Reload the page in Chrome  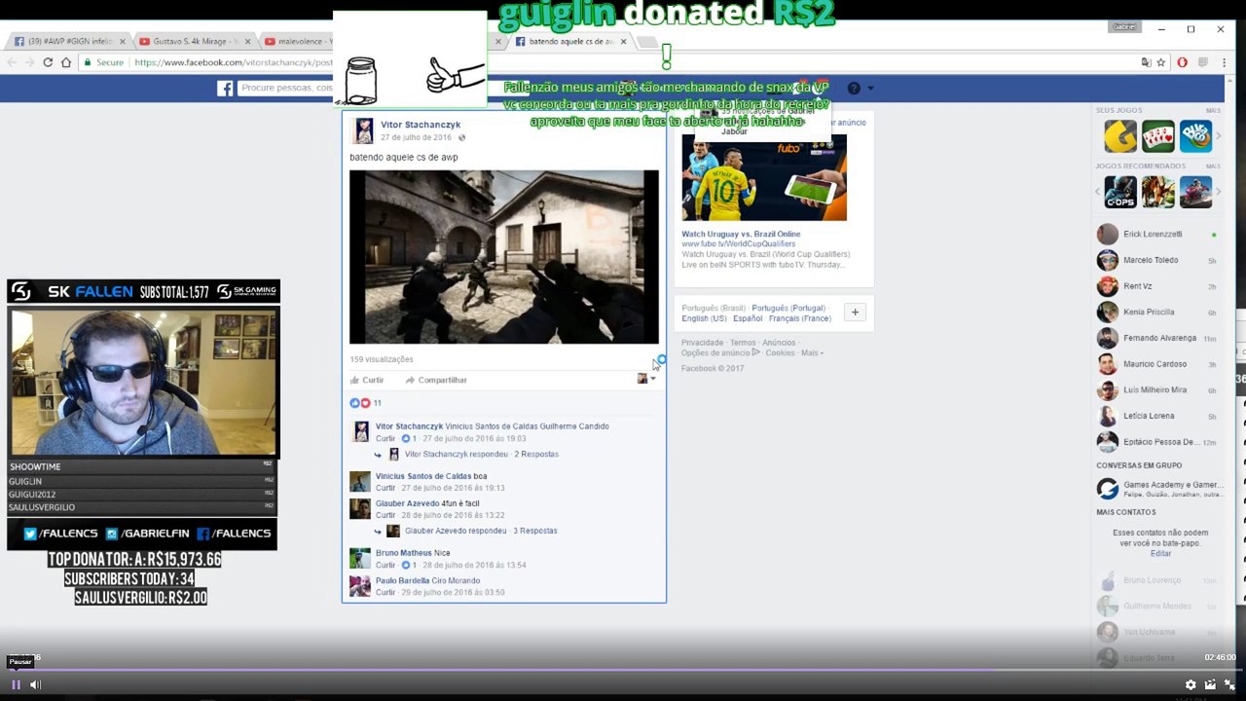tap(48, 62)
